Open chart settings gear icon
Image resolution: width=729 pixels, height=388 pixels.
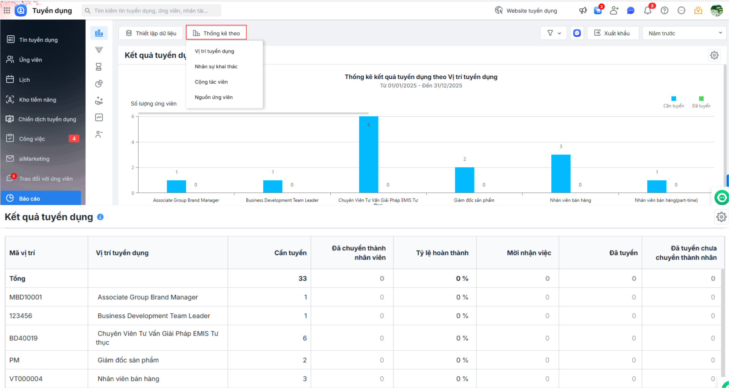click(714, 55)
